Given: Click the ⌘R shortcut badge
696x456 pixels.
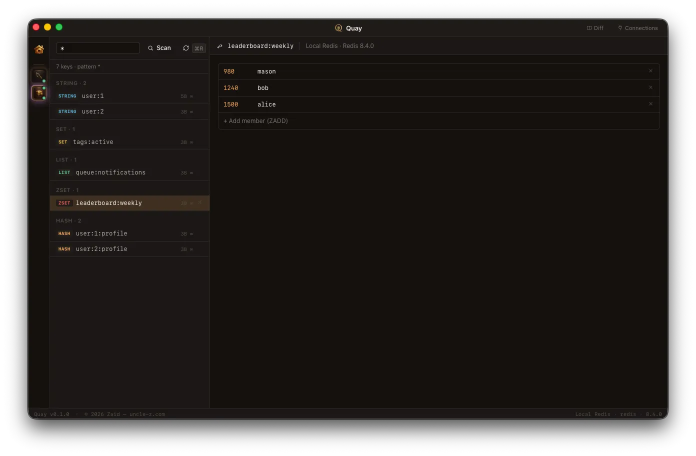Looking at the screenshot, I should 199,48.
